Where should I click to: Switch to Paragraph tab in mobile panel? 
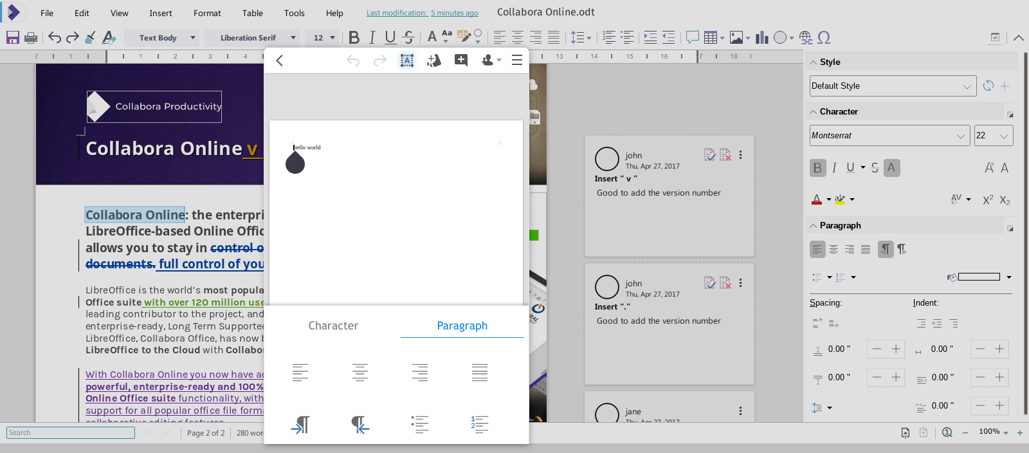point(462,326)
